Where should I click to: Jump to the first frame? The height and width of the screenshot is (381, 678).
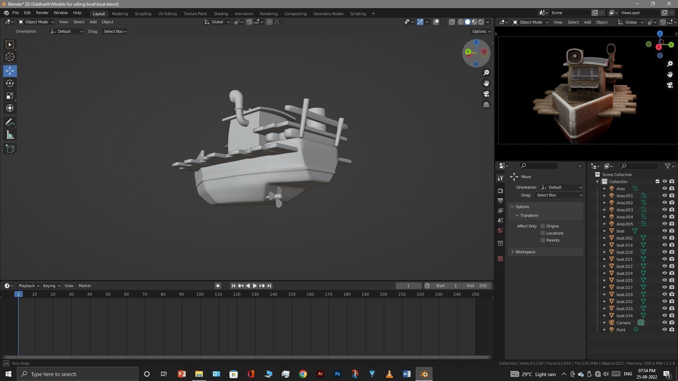pos(233,286)
